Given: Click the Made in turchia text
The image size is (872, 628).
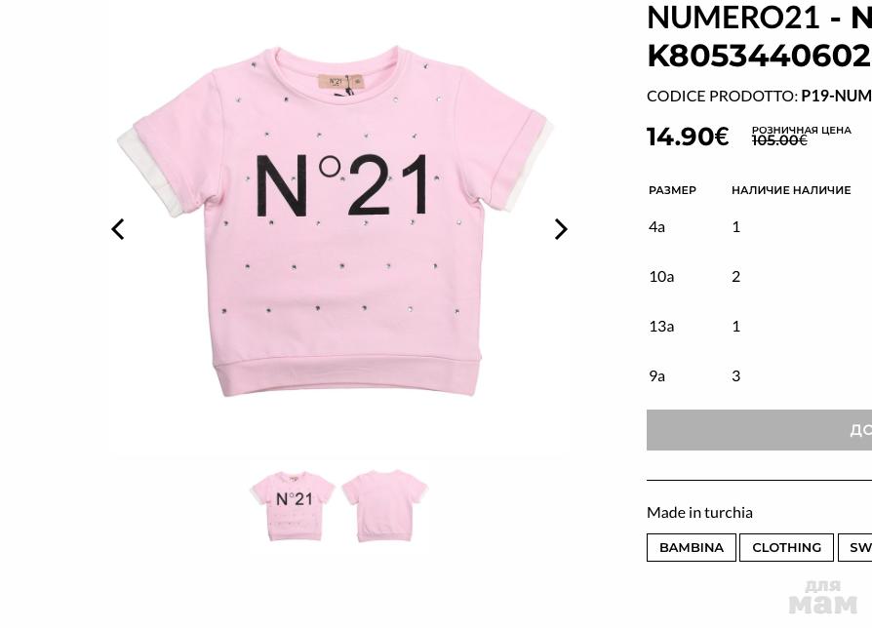Looking at the screenshot, I should [x=699, y=512].
